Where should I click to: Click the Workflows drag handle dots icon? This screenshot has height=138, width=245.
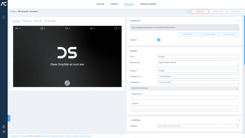(239, 120)
